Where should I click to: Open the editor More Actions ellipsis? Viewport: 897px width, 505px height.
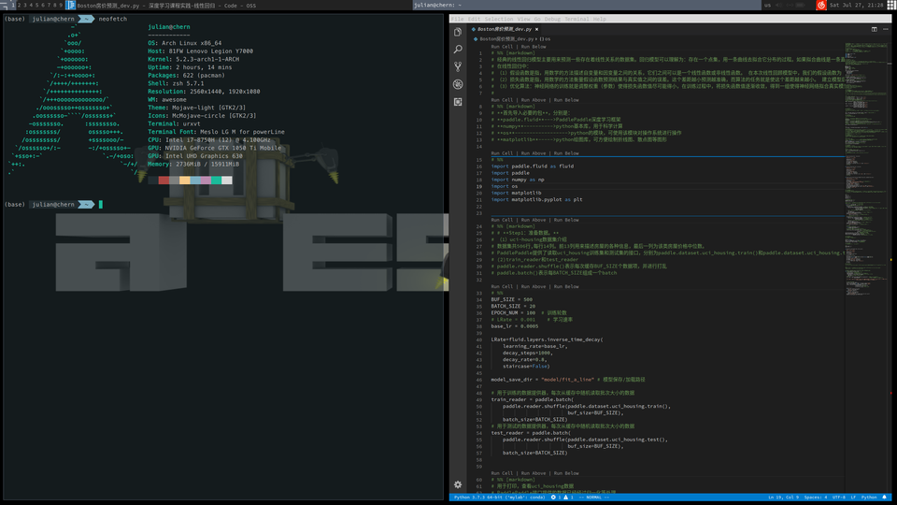(886, 29)
